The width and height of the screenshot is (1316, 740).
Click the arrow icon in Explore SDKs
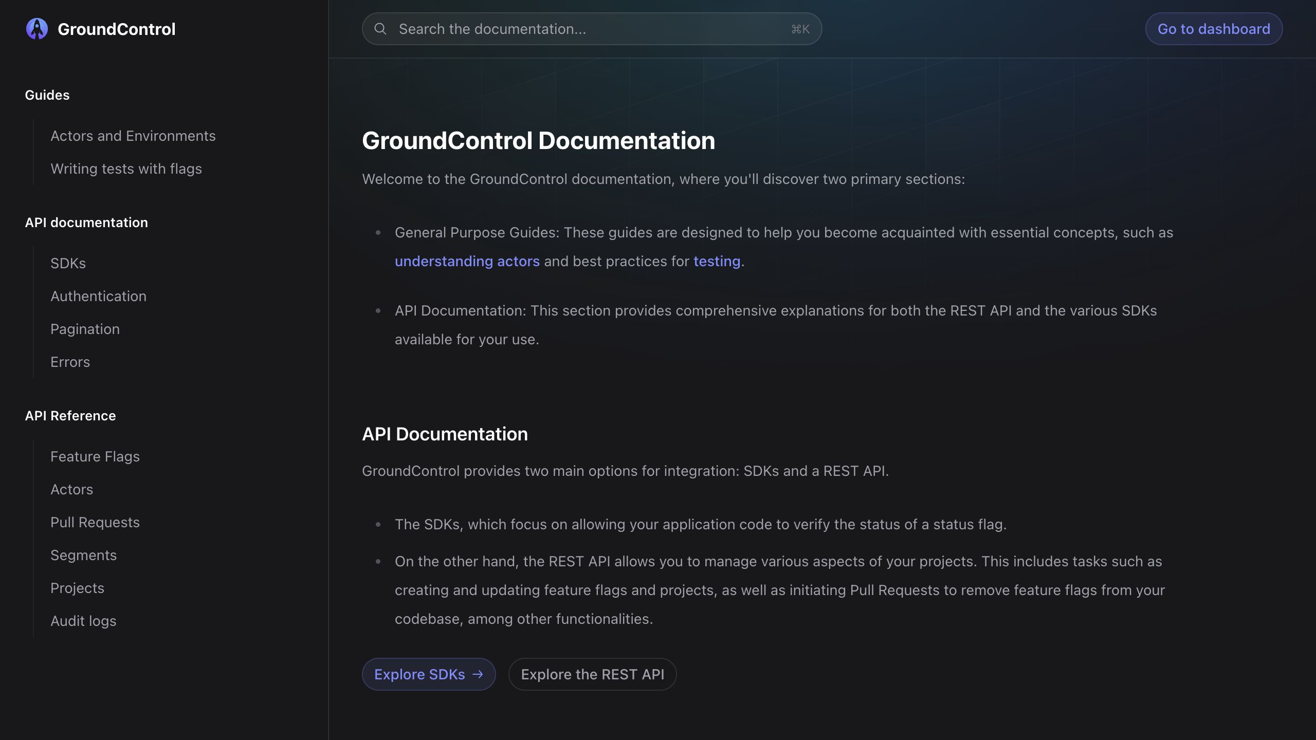click(478, 674)
